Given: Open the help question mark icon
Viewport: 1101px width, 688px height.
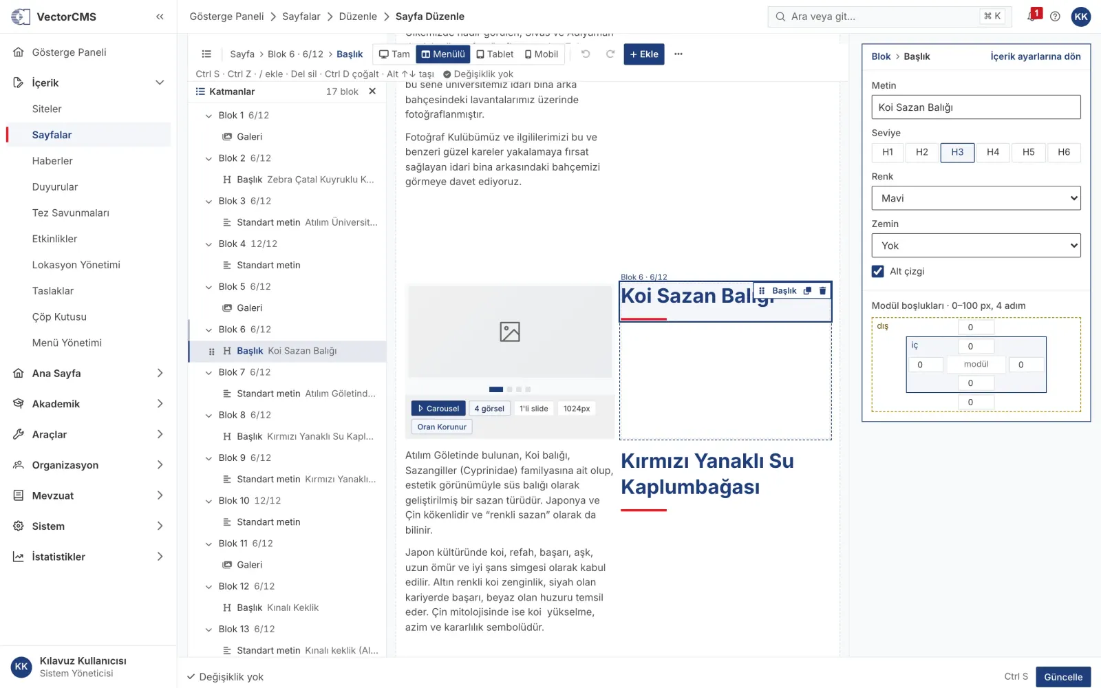Looking at the screenshot, I should click(x=1055, y=17).
